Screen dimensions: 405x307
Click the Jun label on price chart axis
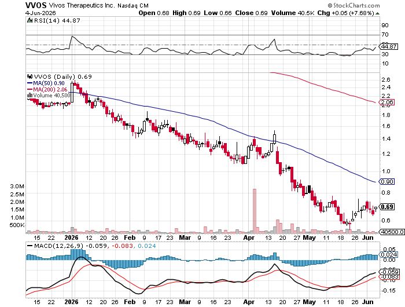[368, 237]
